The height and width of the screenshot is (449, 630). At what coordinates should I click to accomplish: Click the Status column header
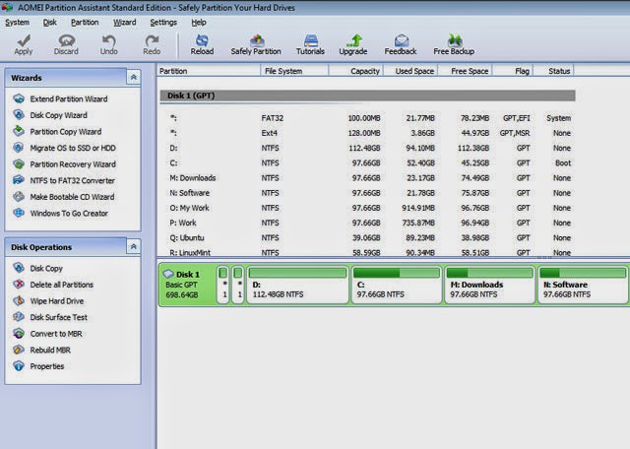point(553,71)
